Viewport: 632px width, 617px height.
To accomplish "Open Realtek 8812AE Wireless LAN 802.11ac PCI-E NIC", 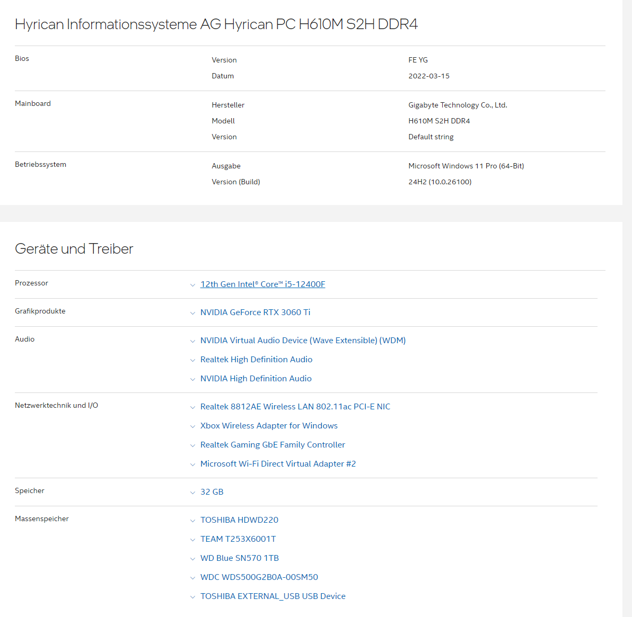I will coord(295,406).
